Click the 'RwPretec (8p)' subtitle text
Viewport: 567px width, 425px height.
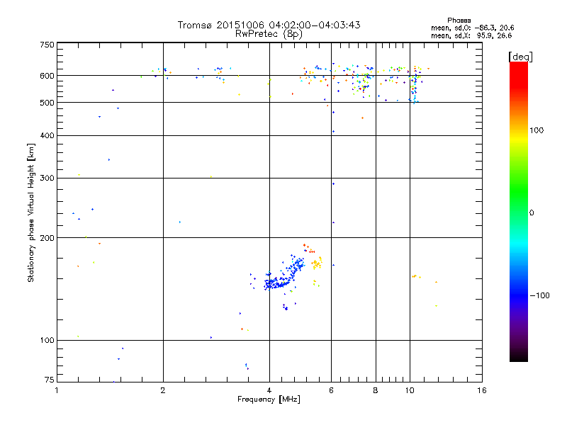[269, 34]
